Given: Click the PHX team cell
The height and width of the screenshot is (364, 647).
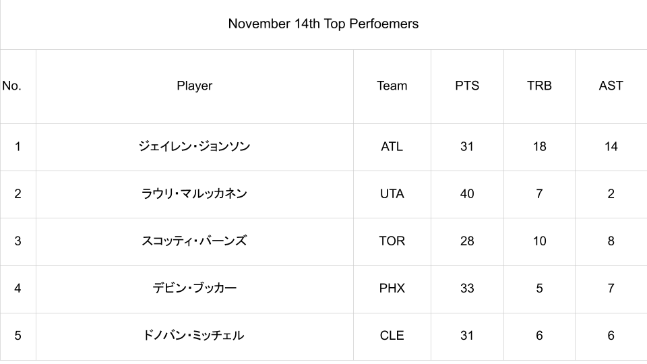Looking at the screenshot, I should tap(392, 288).
